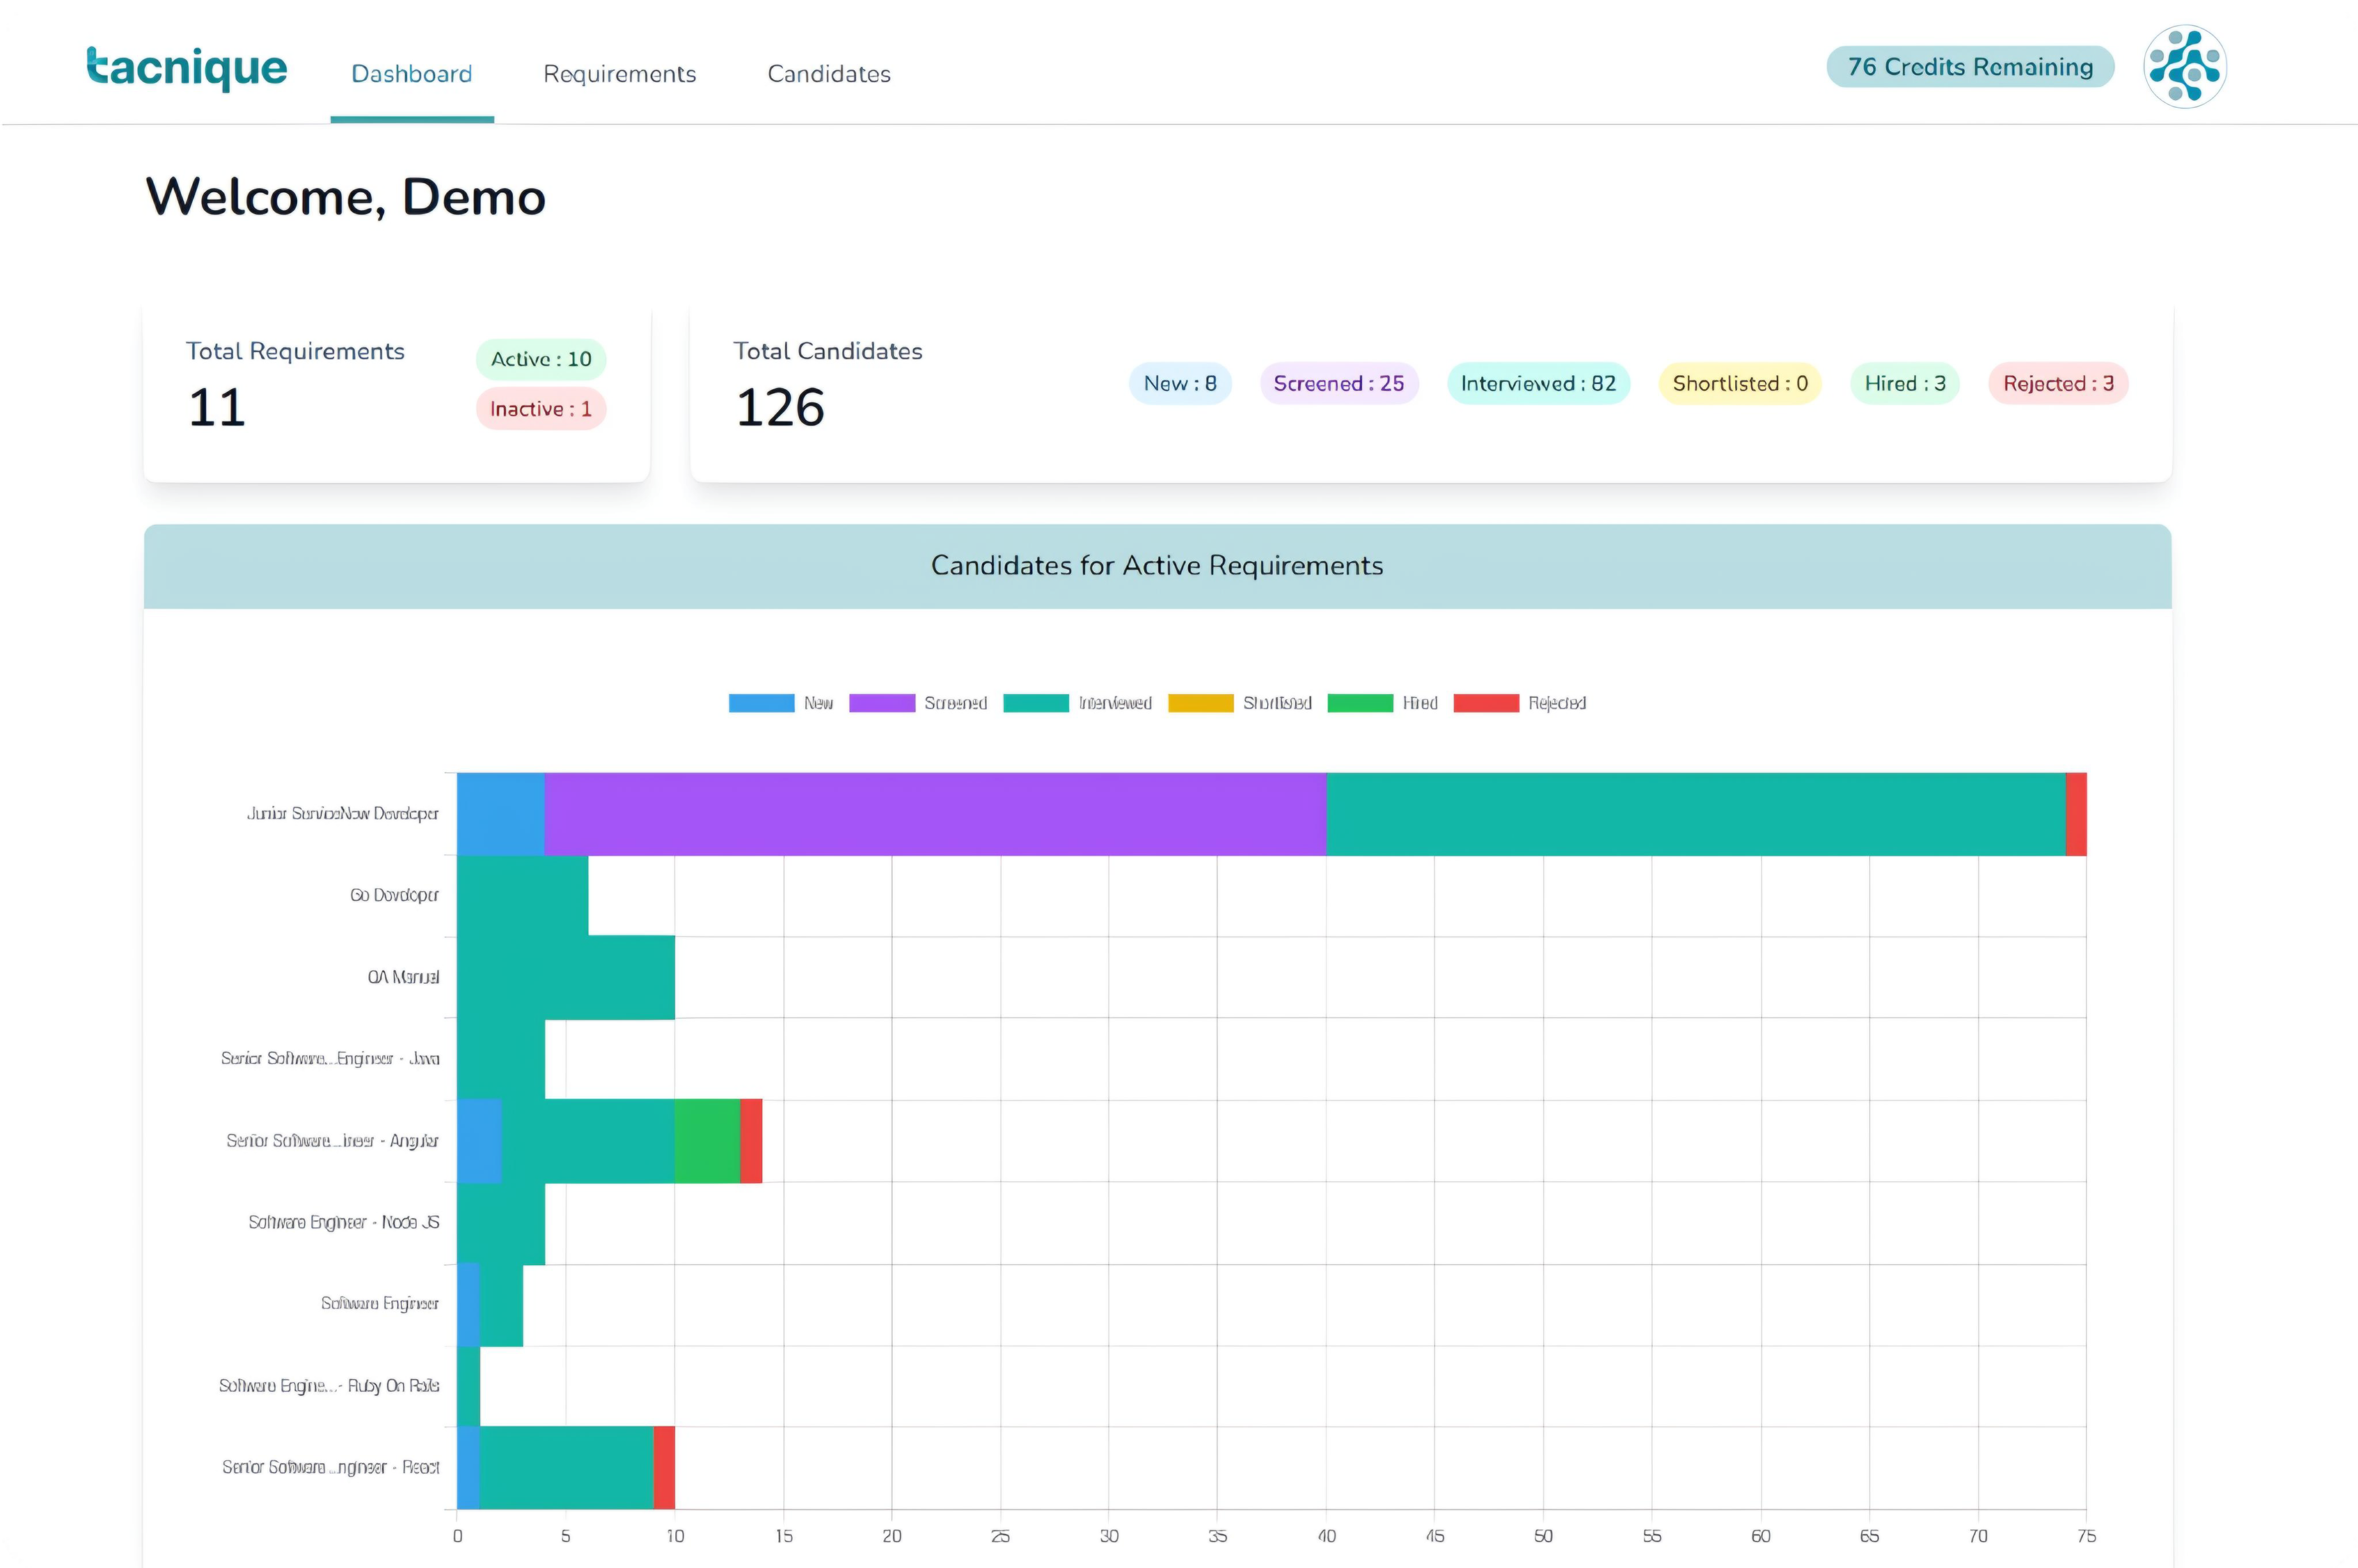Click the React row teal Interviewed bar
The width and height of the screenshot is (2358, 1568).
click(x=567, y=1468)
